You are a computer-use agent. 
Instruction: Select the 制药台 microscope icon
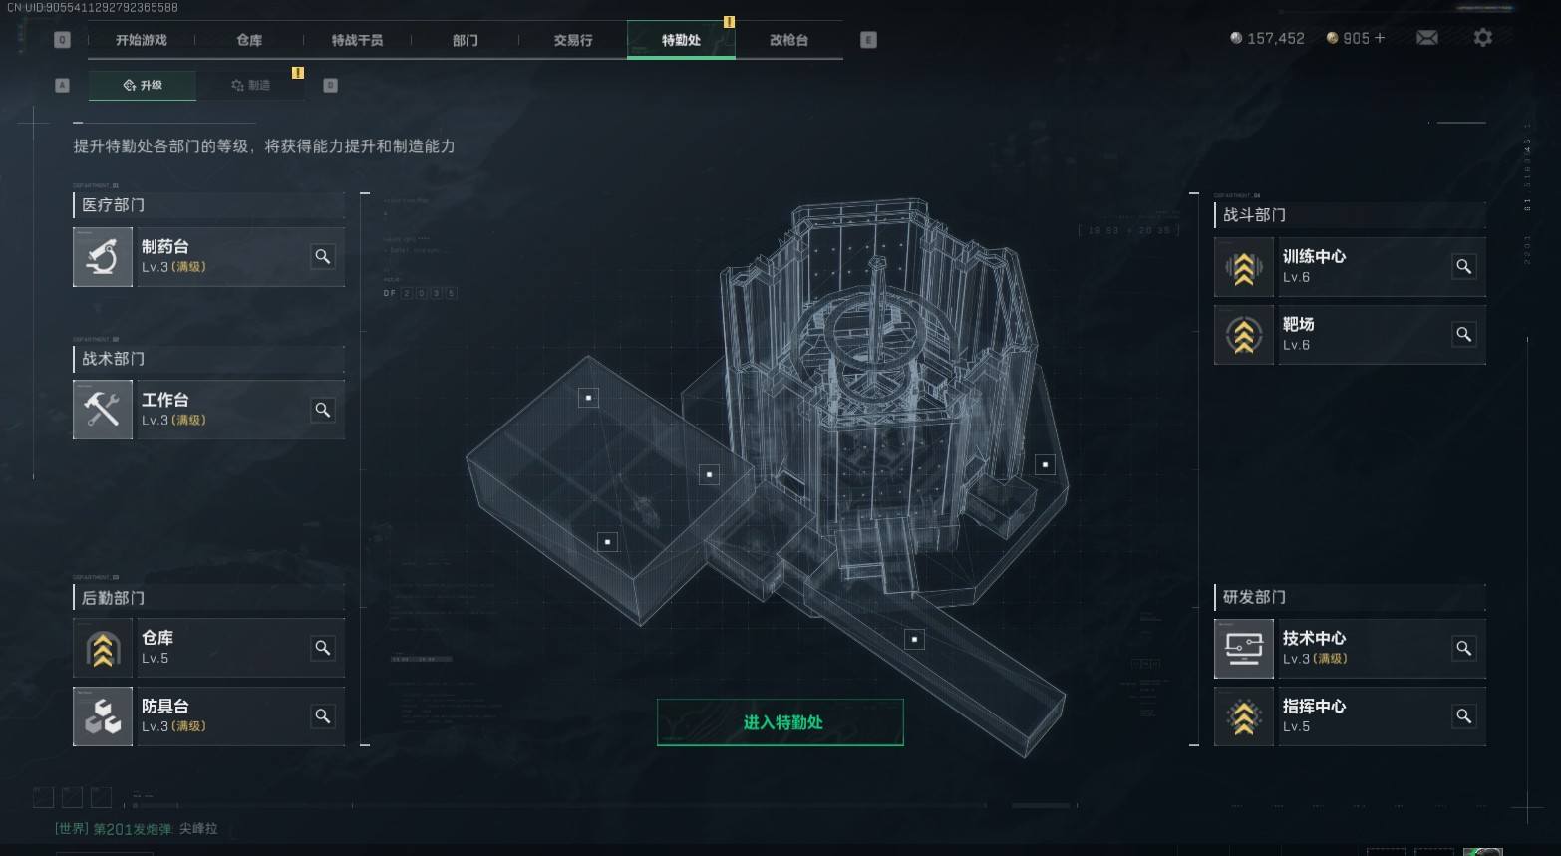coord(103,257)
